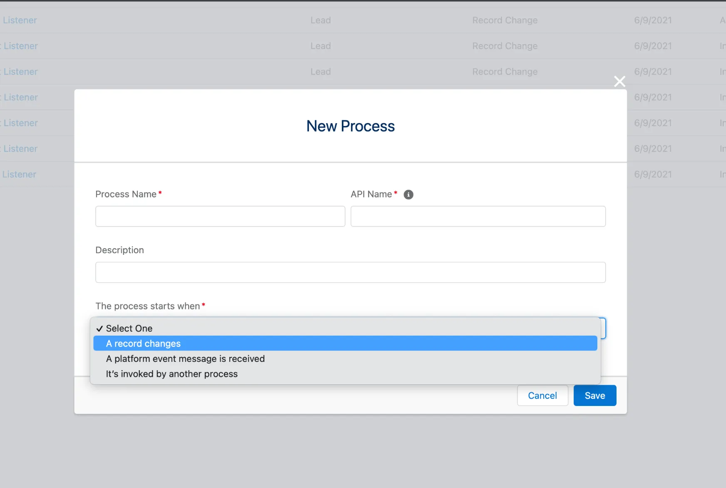The height and width of the screenshot is (488, 726).
Task: Click the info icon beside API Name
Action: tap(408, 194)
